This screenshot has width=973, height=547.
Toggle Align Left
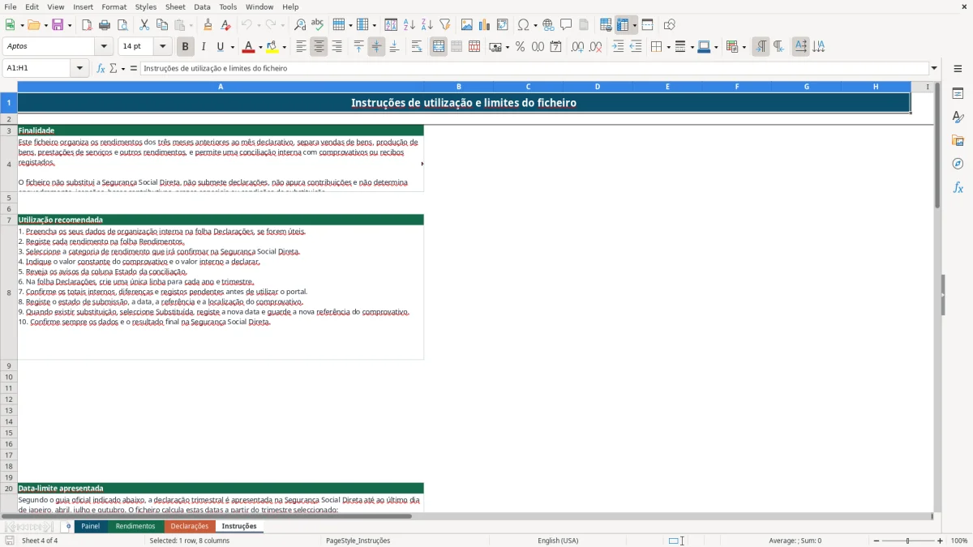coord(301,47)
